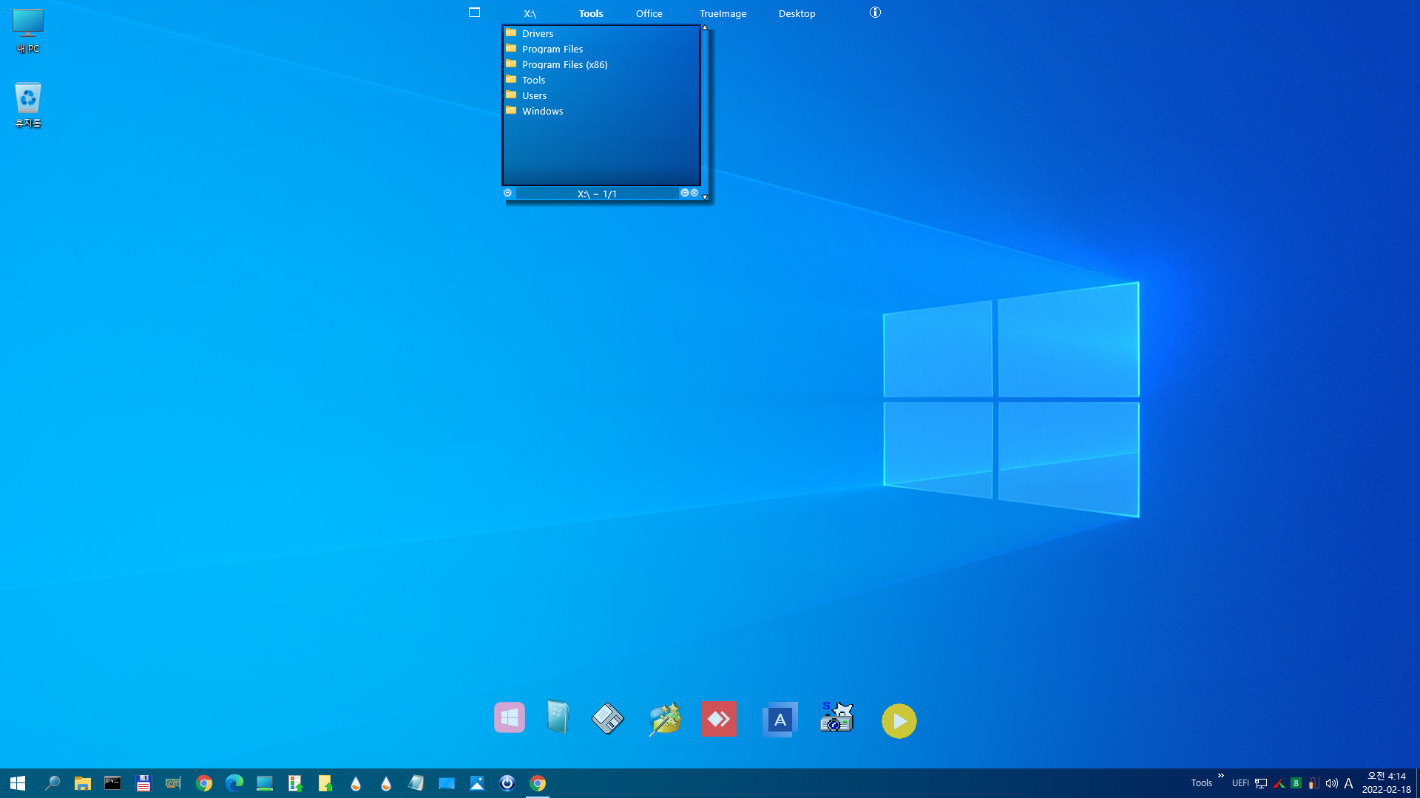Open the checklist with green arrow taskbar icon

click(x=295, y=783)
